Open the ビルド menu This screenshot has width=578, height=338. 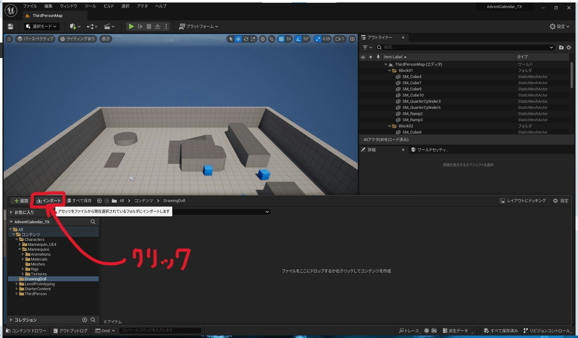coord(109,6)
